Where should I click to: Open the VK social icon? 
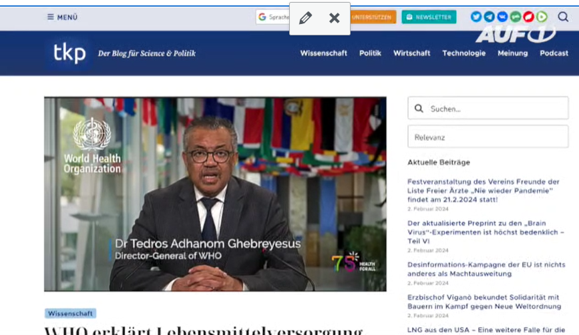coord(502,17)
